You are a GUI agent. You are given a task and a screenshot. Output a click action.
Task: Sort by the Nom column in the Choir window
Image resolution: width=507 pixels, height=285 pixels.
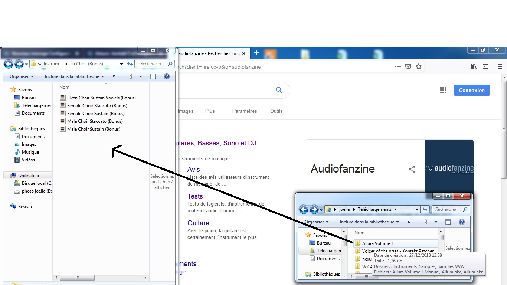coord(65,87)
